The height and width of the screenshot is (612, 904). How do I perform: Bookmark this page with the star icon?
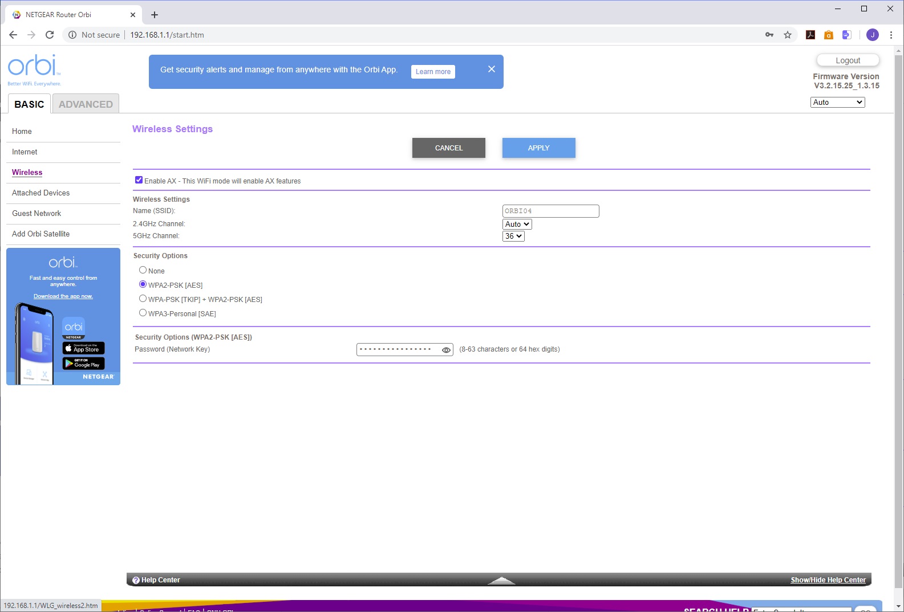(788, 35)
